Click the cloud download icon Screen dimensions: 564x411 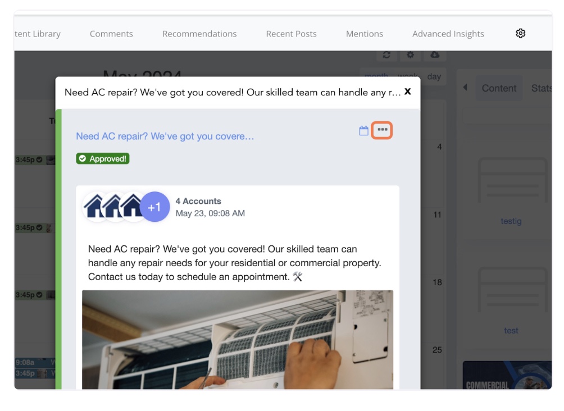tap(435, 55)
